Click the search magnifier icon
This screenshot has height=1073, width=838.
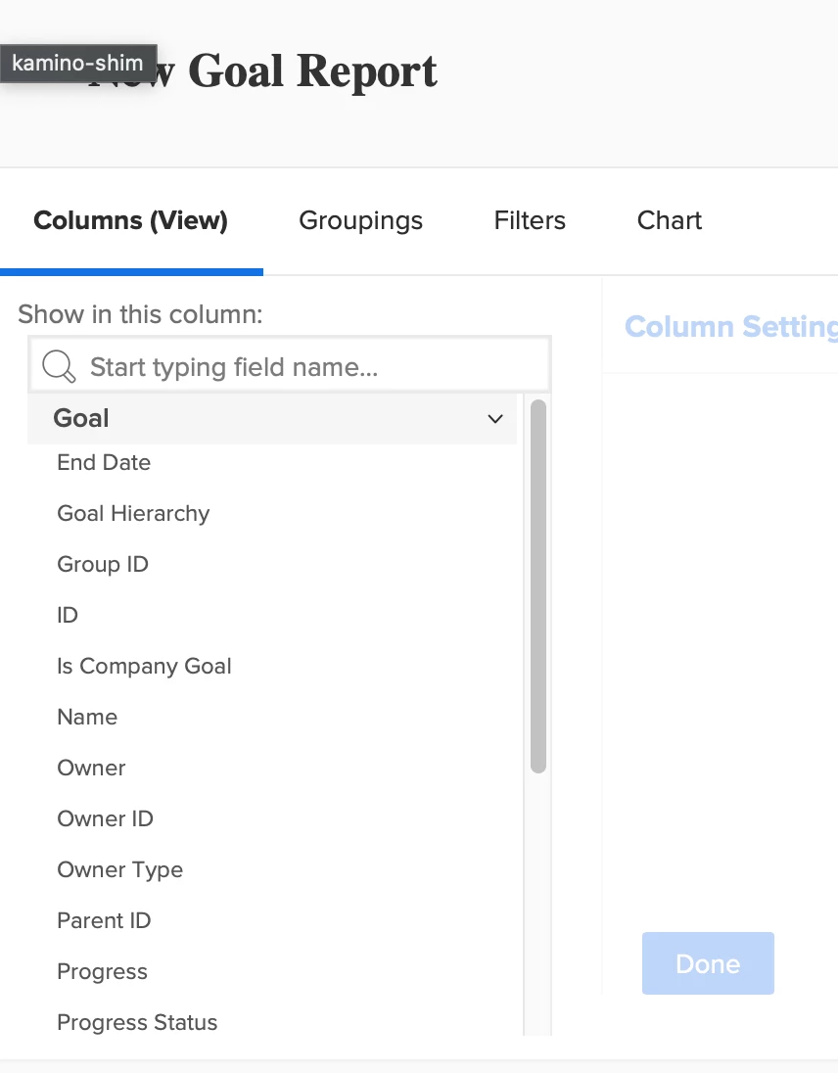click(x=60, y=367)
